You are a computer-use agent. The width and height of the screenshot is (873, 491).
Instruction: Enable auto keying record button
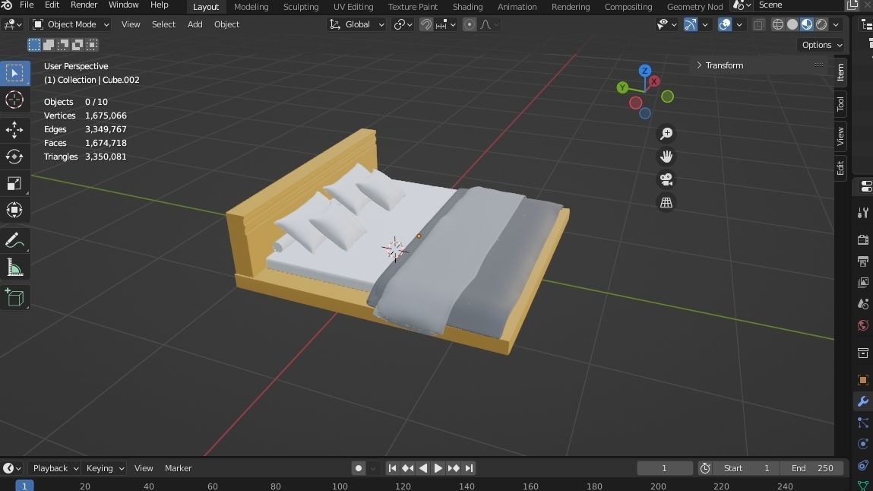359,468
